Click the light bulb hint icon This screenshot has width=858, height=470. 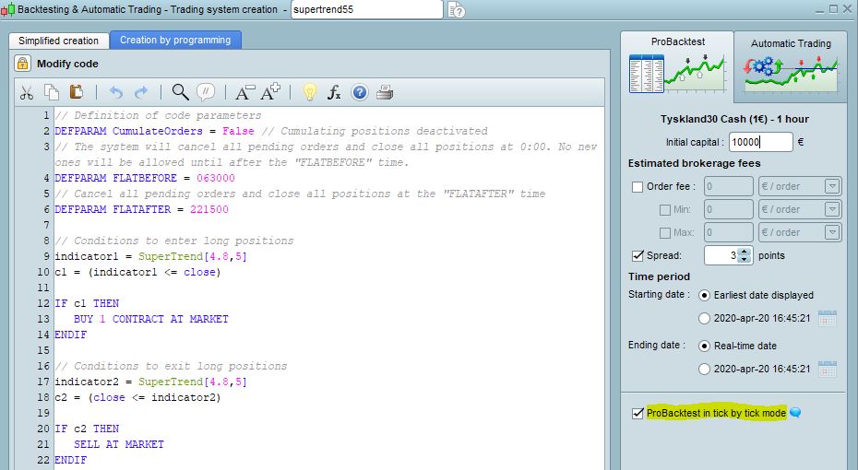(x=310, y=92)
